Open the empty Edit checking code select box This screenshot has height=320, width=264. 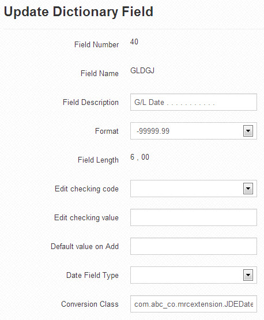click(x=194, y=189)
